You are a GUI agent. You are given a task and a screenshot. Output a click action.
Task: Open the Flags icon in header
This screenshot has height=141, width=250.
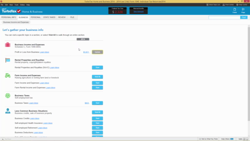243,11
